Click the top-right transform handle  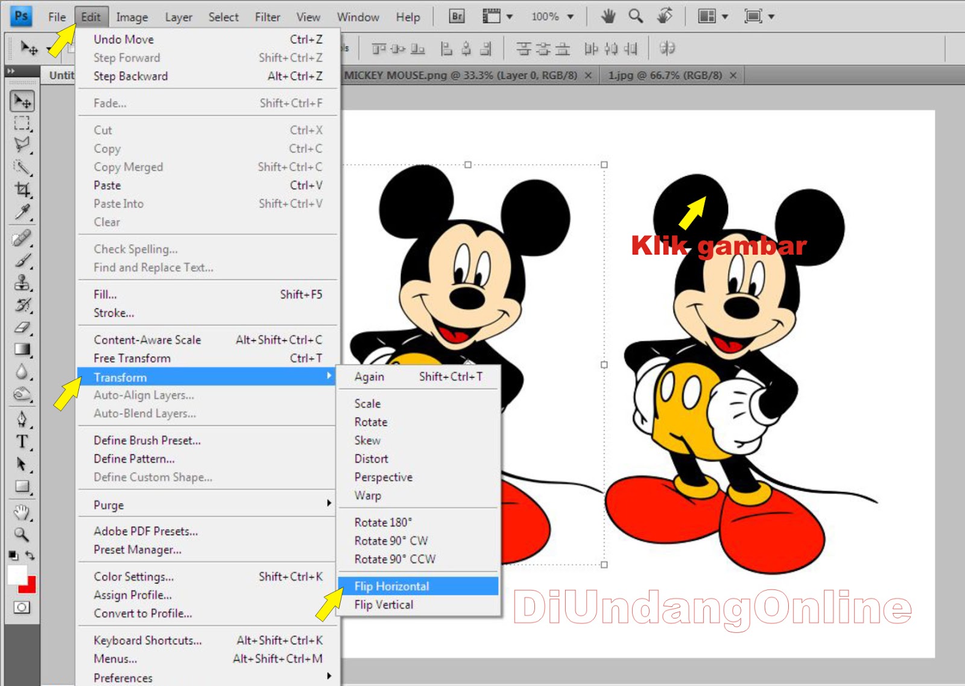tap(604, 165)
